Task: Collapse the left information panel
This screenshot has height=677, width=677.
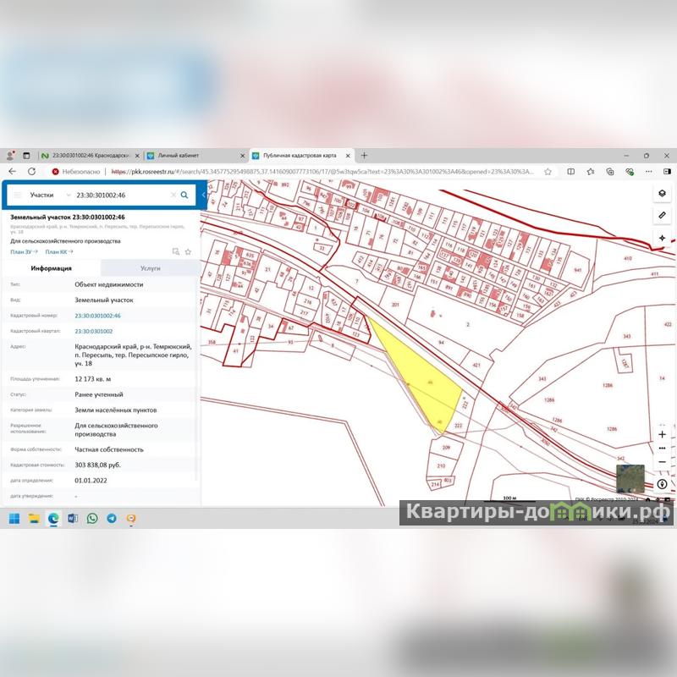Action: [x=203, y=195]
